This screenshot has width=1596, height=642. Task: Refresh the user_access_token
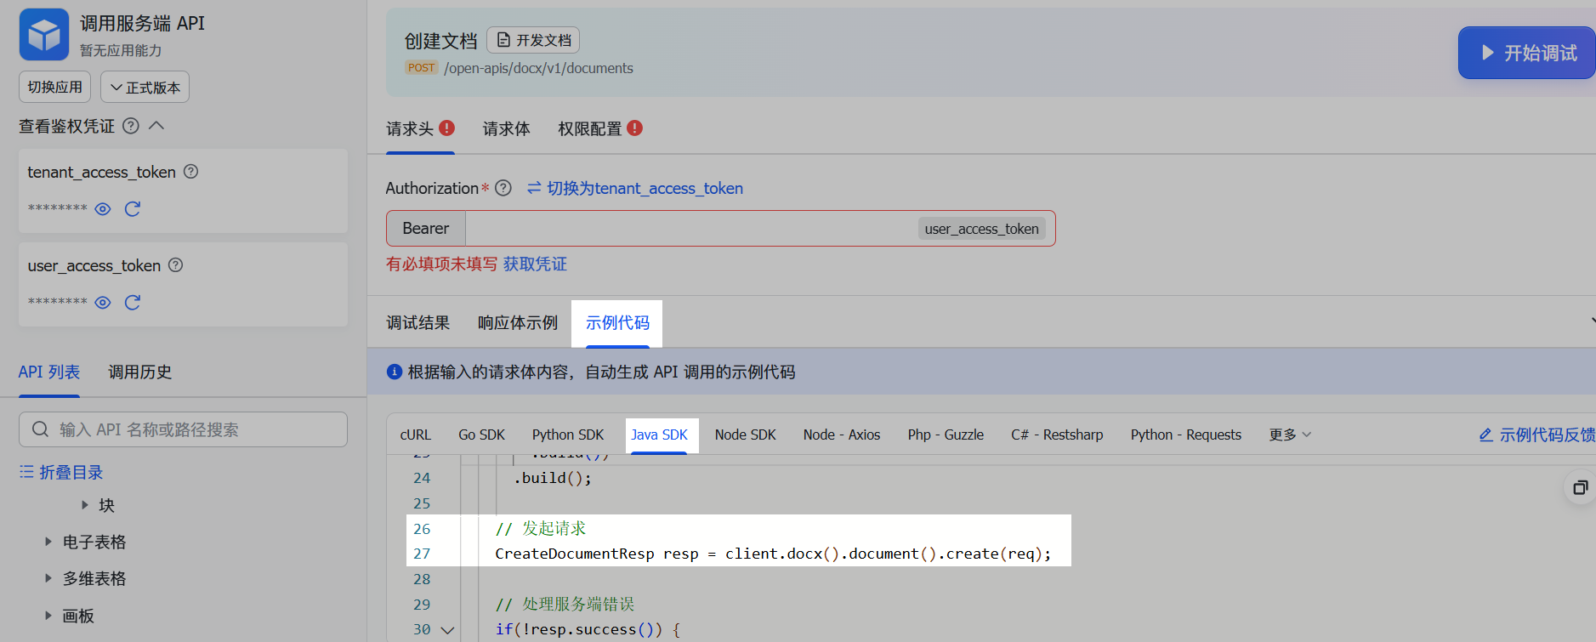(x=133, y=303)
